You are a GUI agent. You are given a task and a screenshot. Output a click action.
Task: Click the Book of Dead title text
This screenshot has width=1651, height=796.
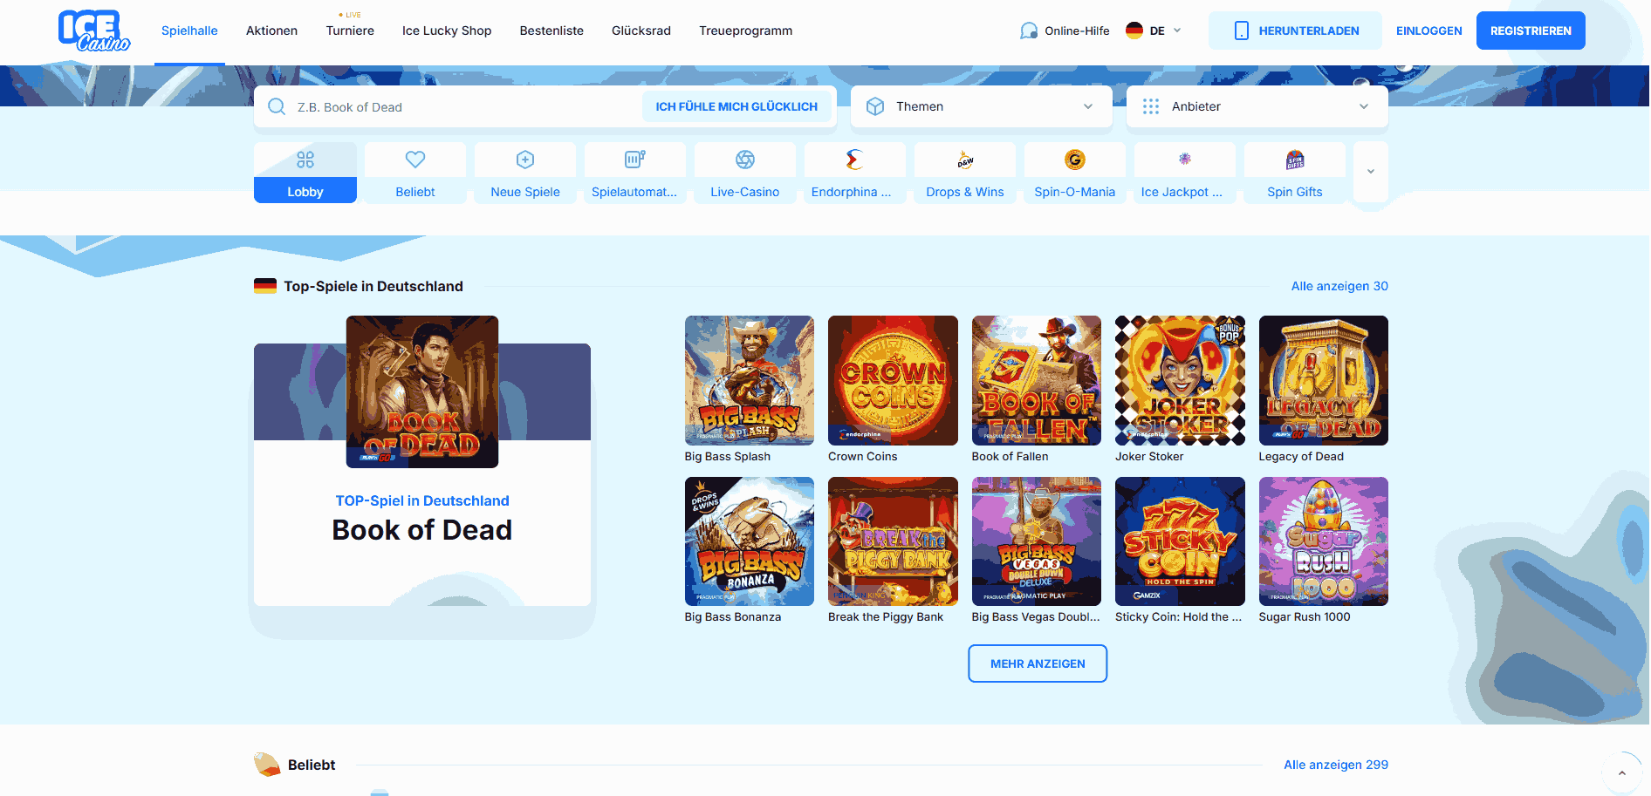tap(422, 530)
